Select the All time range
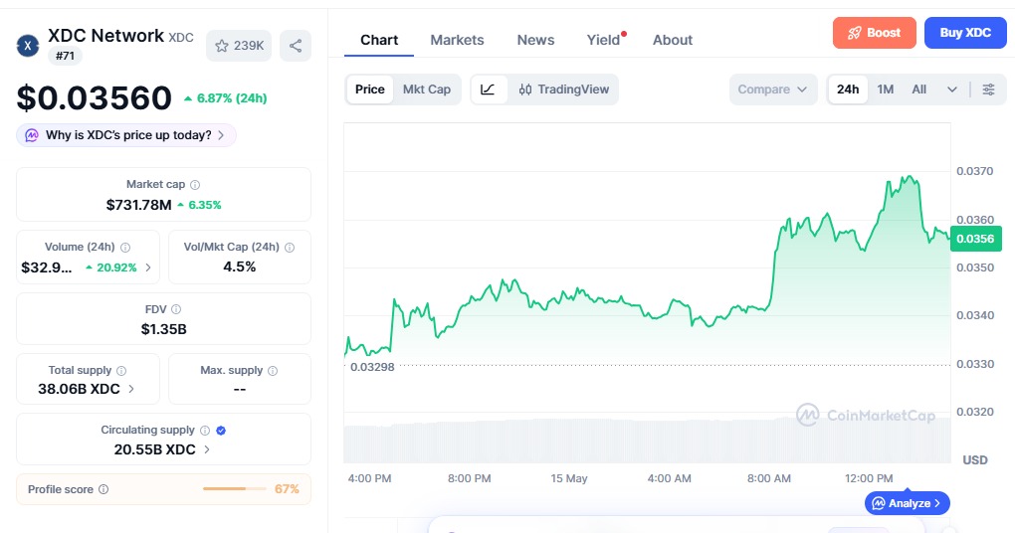The width and height of the screenshot is (1015, 533). point(919,89)
